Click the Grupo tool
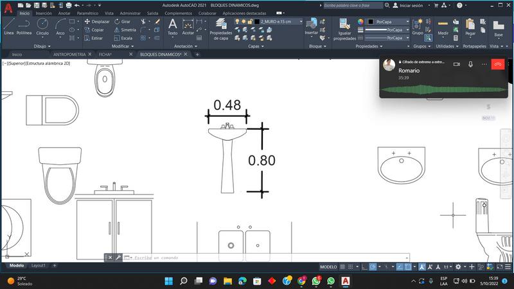514x289 pixels. tap(418, 27)
